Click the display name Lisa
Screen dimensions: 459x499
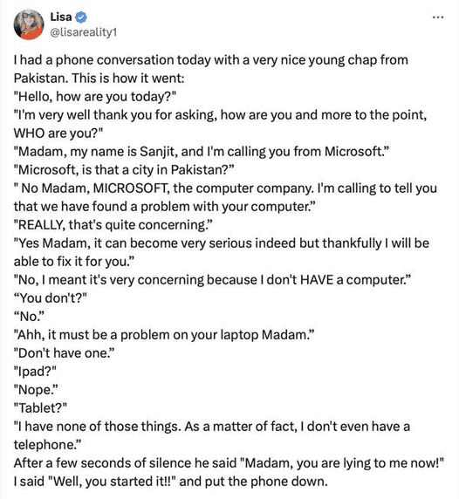[x=61, y=17]
